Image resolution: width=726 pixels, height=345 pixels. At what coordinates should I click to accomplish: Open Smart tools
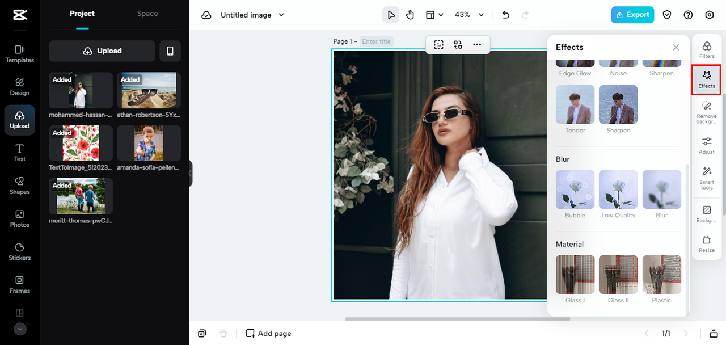point(707,178)
